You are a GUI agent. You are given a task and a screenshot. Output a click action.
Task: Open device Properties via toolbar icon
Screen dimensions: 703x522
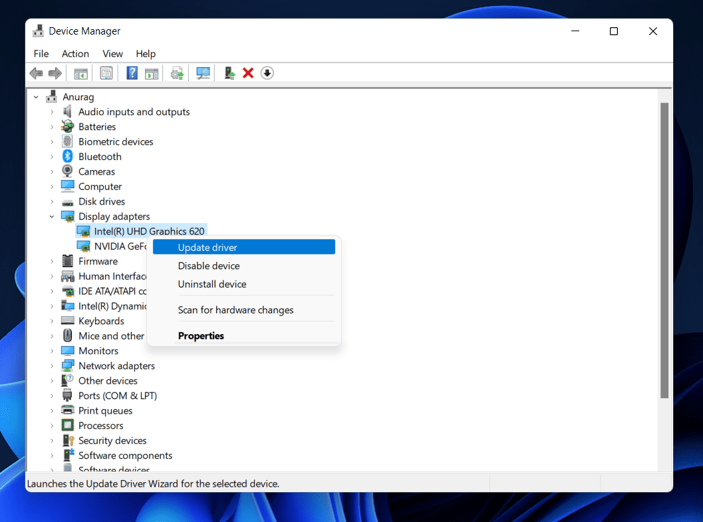tap(106, 73)
